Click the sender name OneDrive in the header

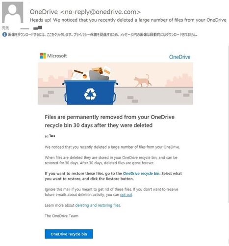pyautogui.click(x=44, y=12)
